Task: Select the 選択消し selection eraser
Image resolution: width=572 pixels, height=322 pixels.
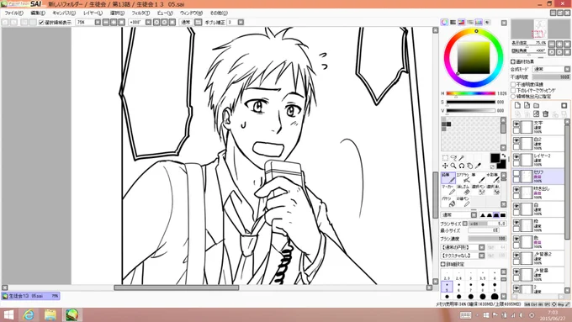Action: (x=493, y=190)
